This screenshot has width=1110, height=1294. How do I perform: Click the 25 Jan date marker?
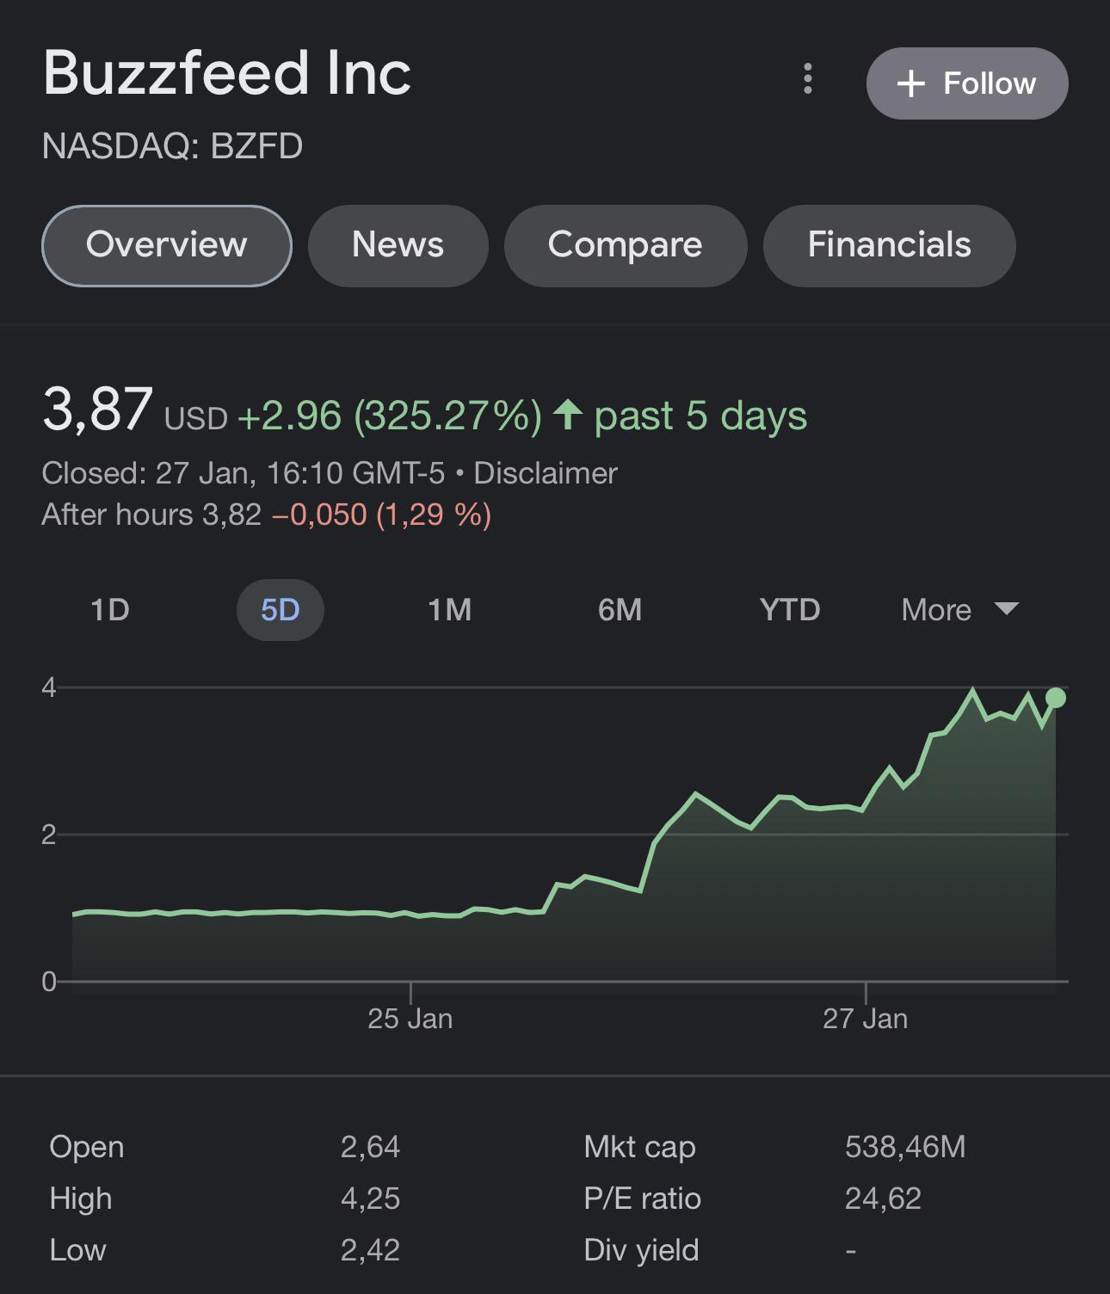410,1019
